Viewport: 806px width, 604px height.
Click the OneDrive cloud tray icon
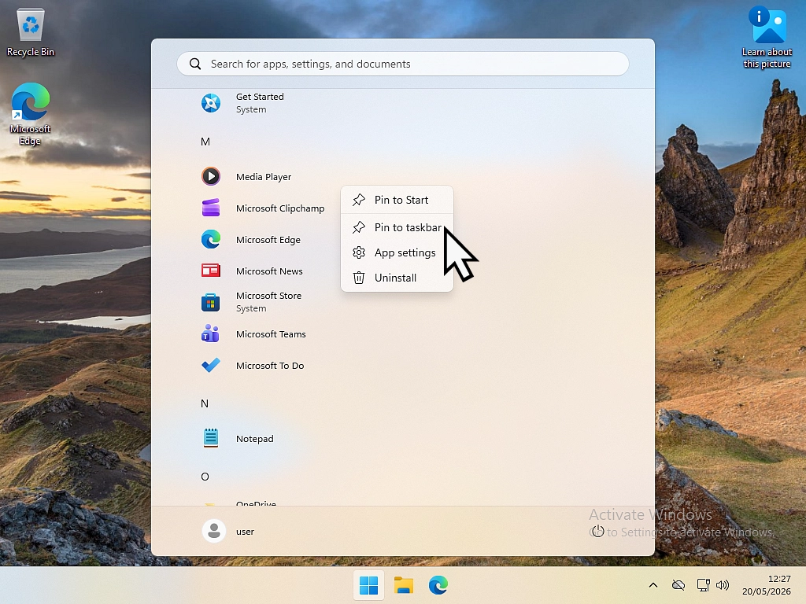point(678,585)
